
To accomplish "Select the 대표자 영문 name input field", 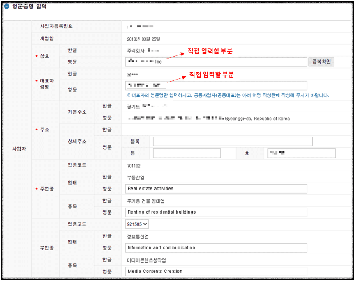I will point(216,86).
